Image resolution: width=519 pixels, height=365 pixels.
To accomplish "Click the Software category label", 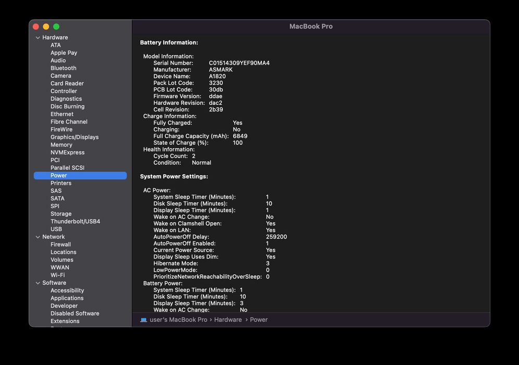I will click(x=54, y=283).
